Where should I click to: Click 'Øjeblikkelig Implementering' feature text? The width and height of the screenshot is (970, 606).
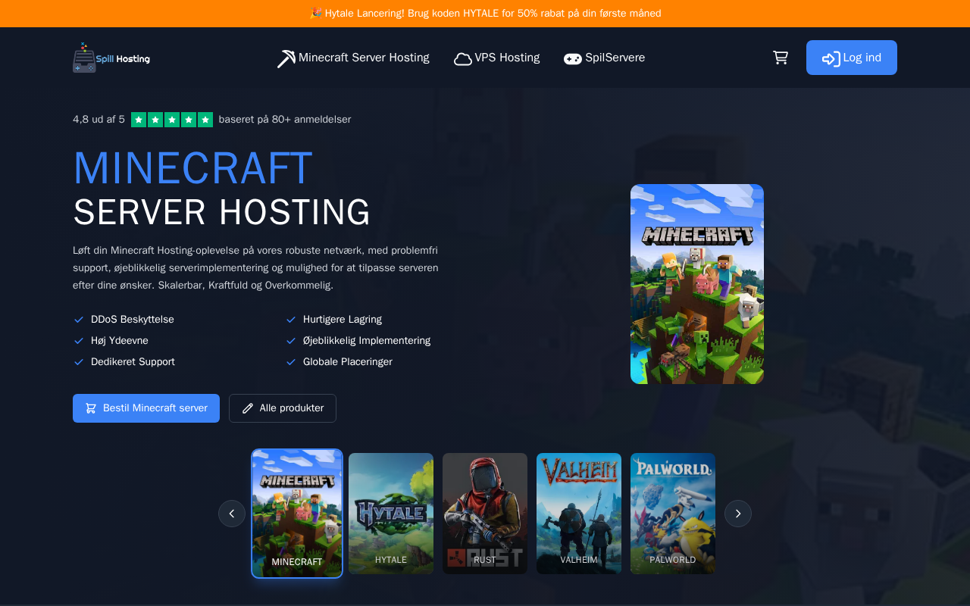click(367, 341)
